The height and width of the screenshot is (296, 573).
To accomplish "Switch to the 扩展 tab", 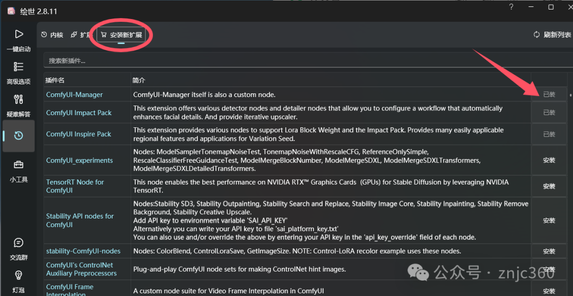I will click(81, 35).
